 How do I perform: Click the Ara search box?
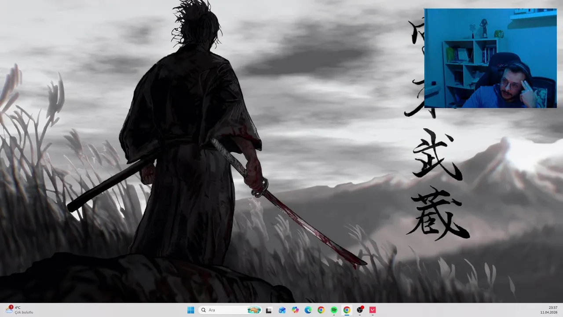tap(230, 310)
